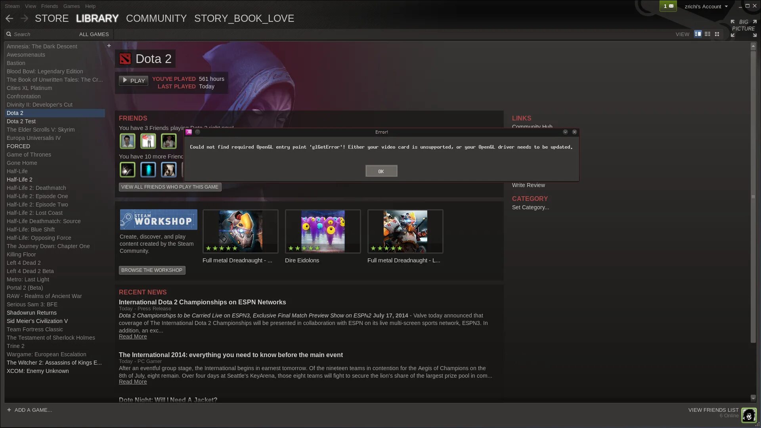761x428 pixels.
Task: Open the View menu
Action: (x=31, y=6)
